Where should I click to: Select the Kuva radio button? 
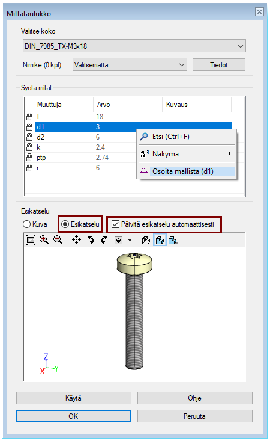click(x=26, y=224)
